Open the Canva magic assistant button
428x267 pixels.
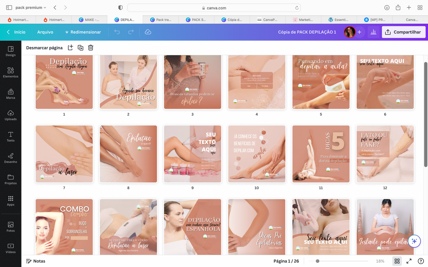(x=414, y=241)
